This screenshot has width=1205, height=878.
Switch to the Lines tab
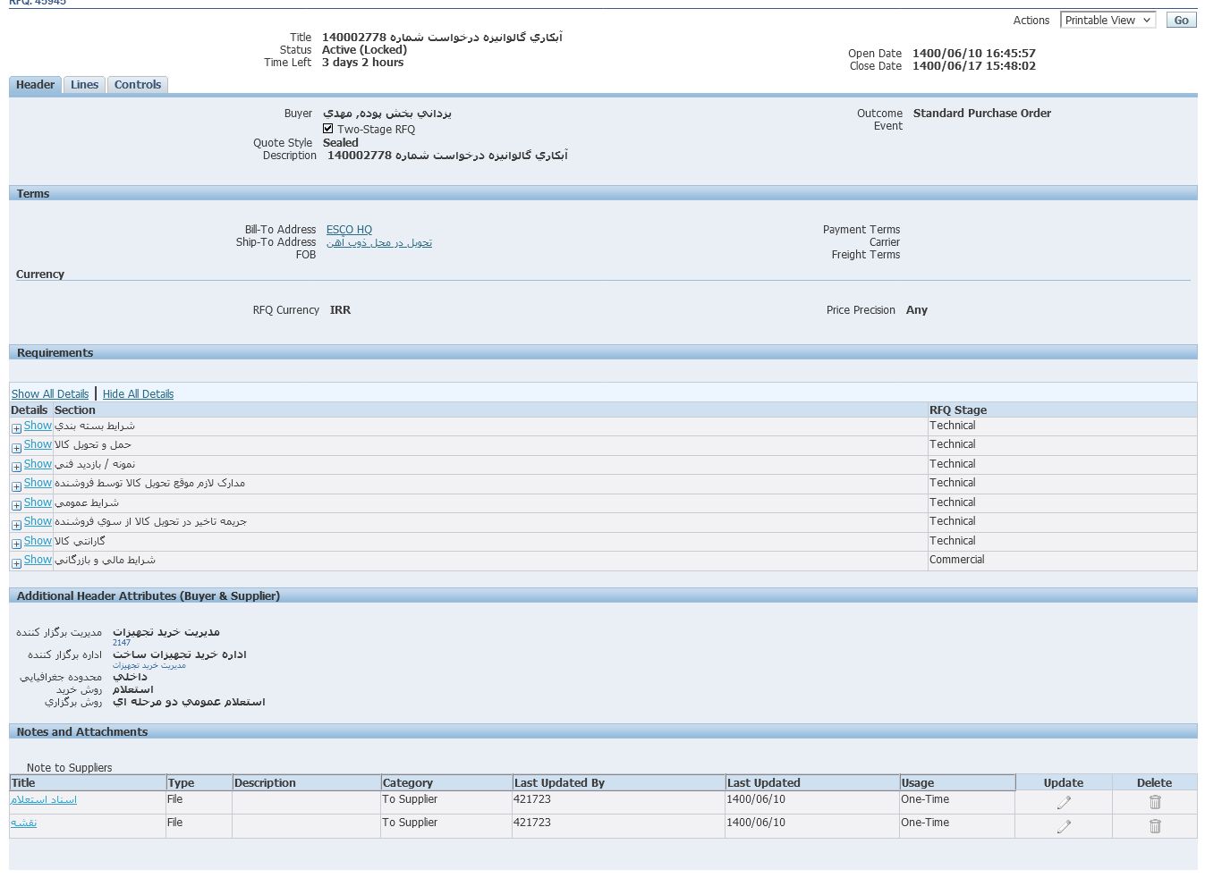click(x=84, y=85)
